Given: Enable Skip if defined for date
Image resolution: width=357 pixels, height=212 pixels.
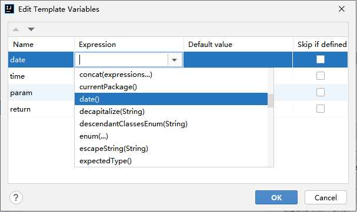Looking at the screenshot, I should click(321, 59).
